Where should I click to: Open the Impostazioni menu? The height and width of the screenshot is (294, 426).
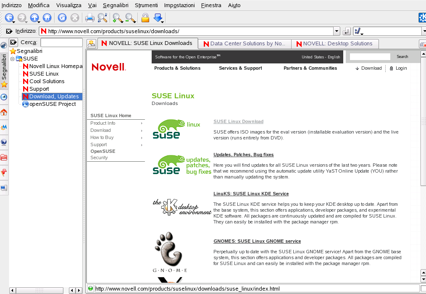tap(179, 5)
